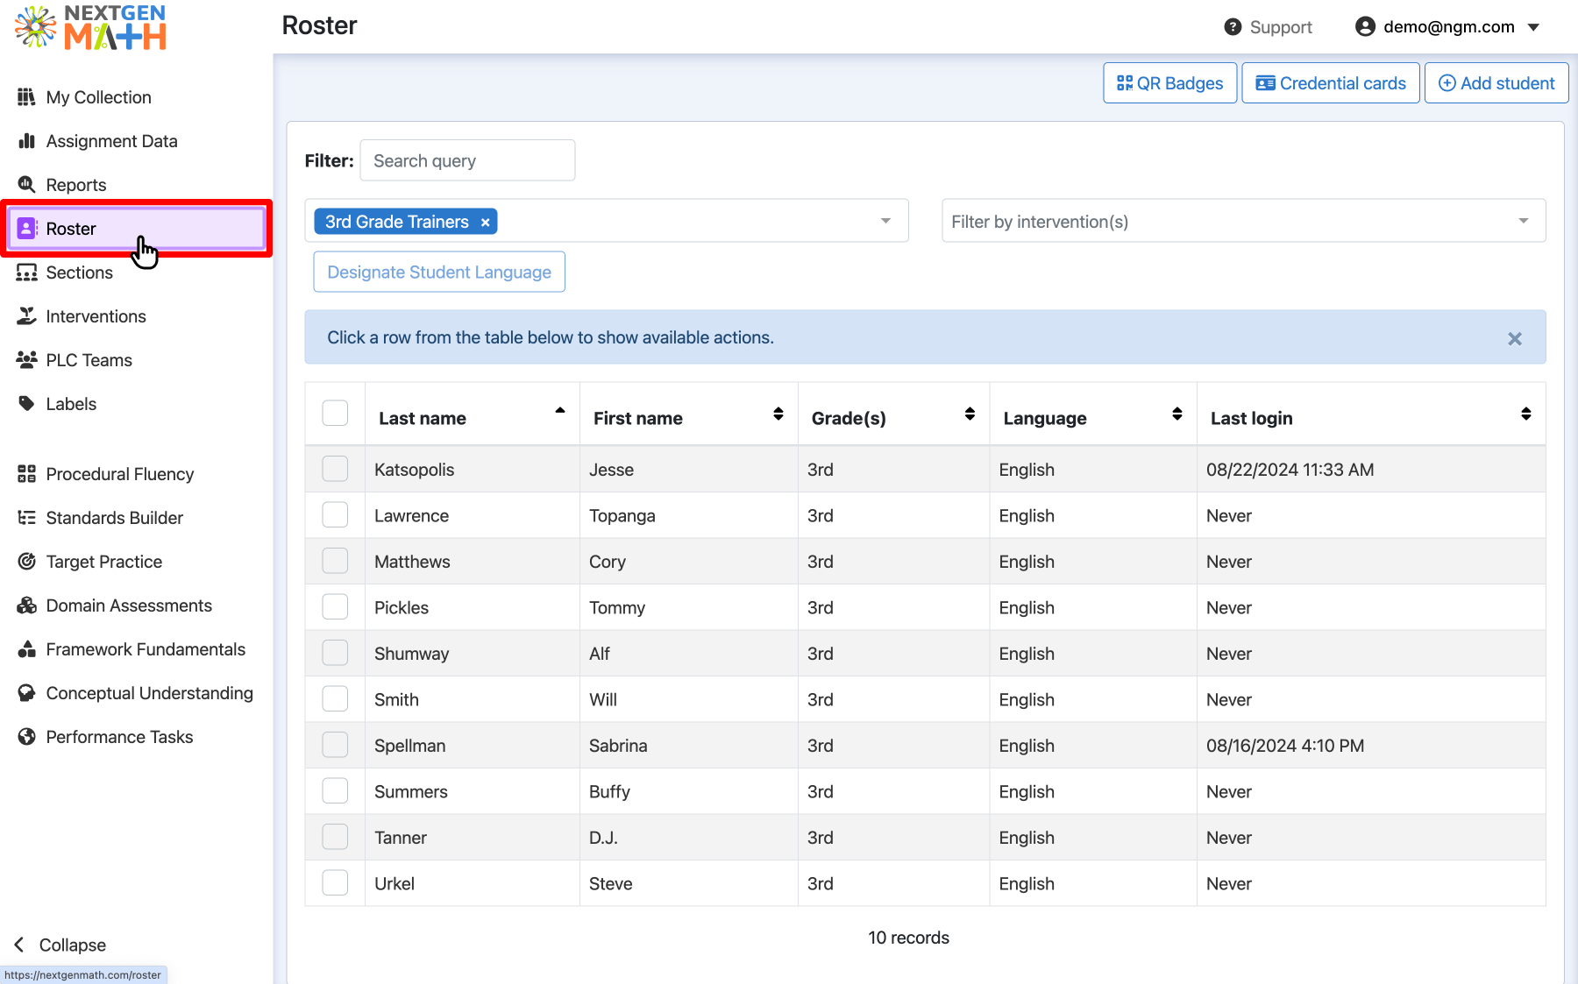Open the Filter by intervention(s) dropdown
The height and width of the screenshot is (984, 1578).
pos(1243,221)
